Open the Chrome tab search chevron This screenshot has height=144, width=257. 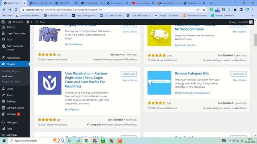227,3
